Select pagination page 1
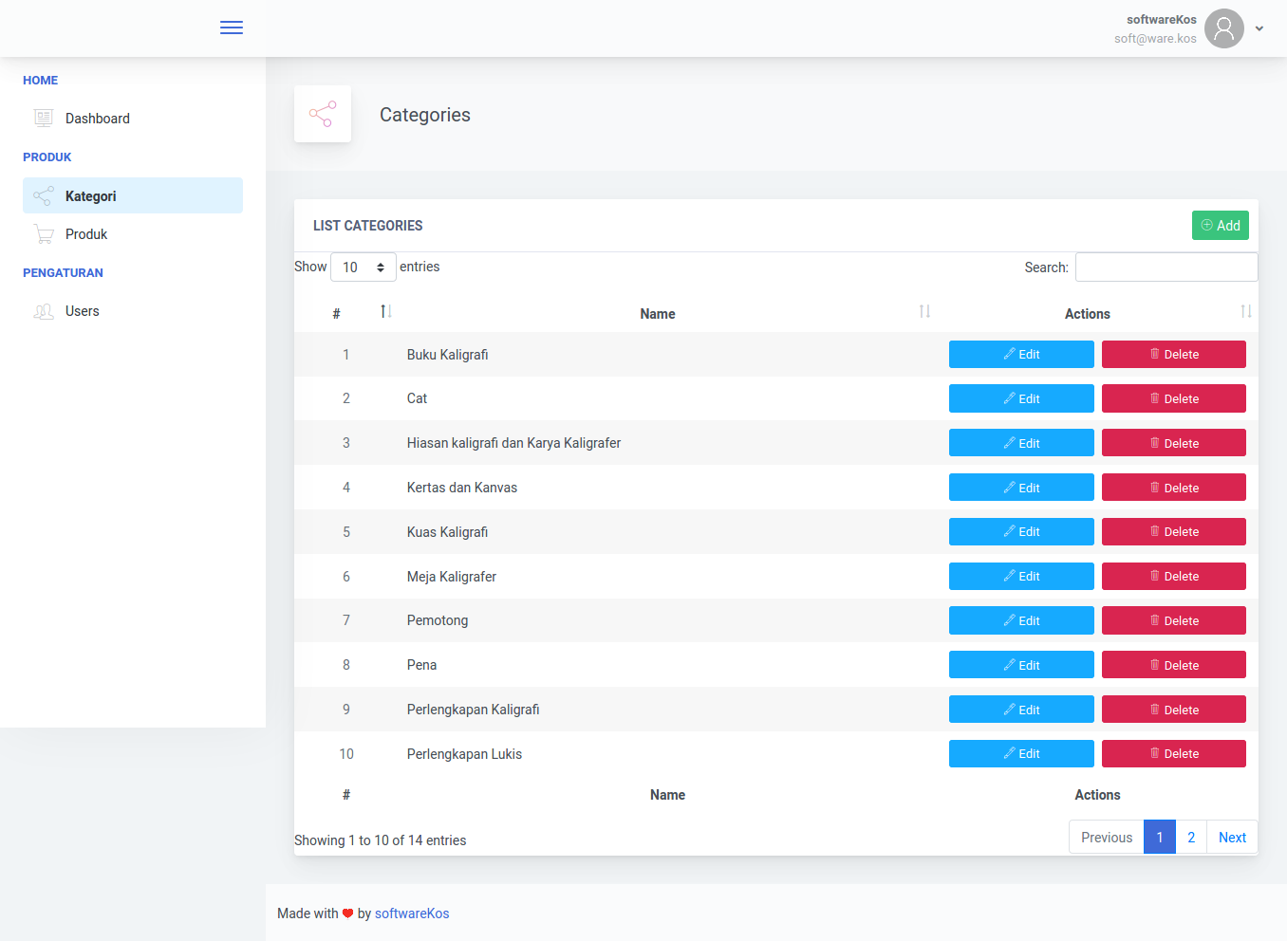The height and width of the screenshot is (941, 1287). [1160, 838]
